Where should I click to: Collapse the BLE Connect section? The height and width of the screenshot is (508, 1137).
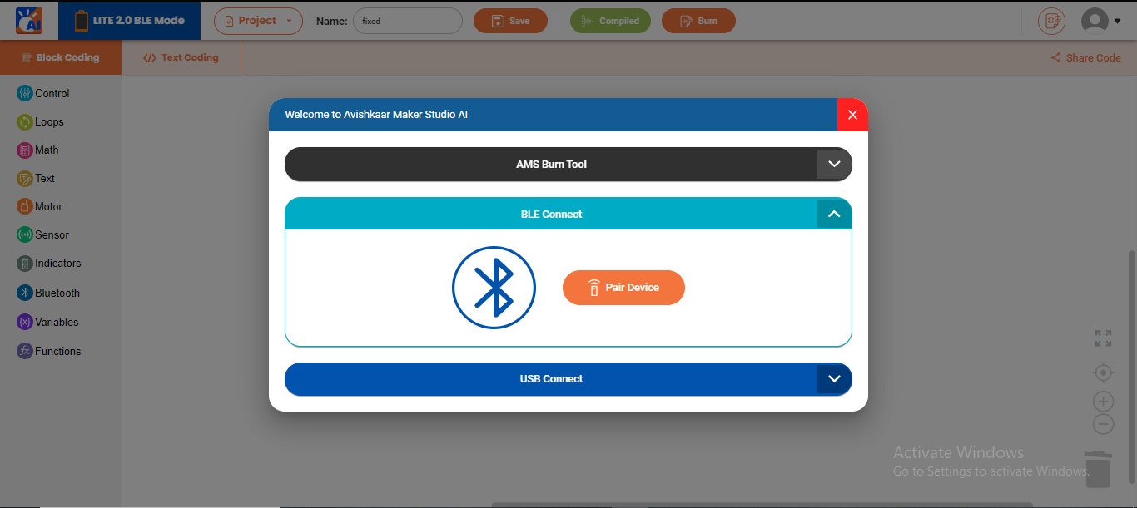834,215
